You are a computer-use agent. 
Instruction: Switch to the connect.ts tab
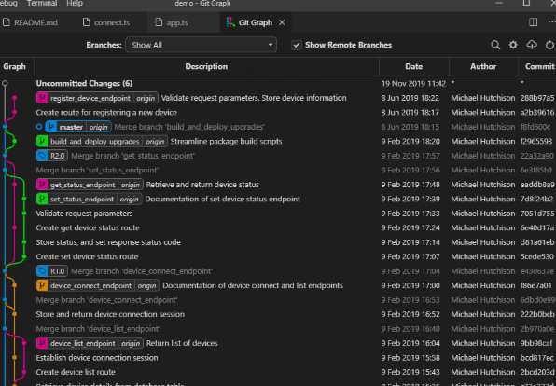click(112, 22)
